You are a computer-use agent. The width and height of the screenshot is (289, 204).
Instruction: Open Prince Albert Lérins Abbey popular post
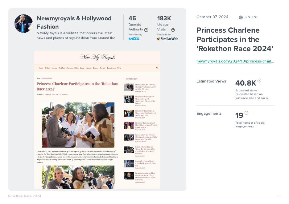(146, 87)
